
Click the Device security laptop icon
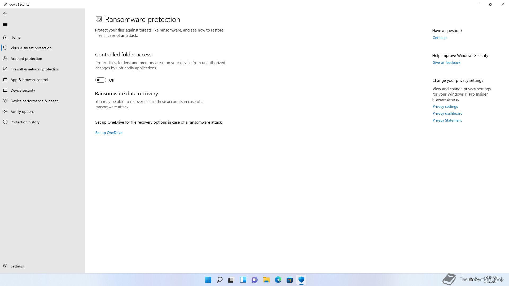point(5,90)
